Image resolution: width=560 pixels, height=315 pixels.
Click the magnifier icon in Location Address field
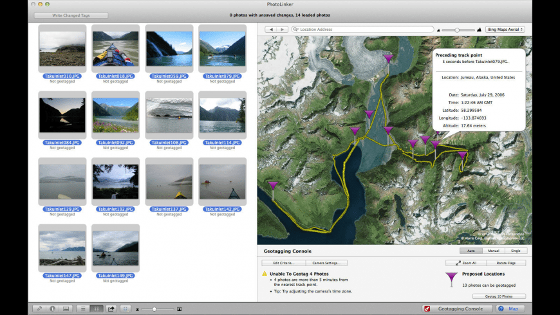point(295,30)
